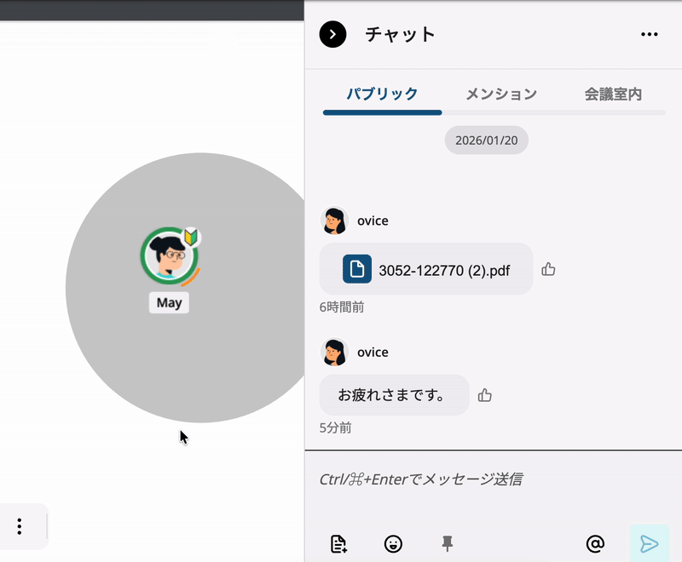Select the pin icon in the chat toolbar
This screenshot has height=562, width=682.
coord(447,543)
